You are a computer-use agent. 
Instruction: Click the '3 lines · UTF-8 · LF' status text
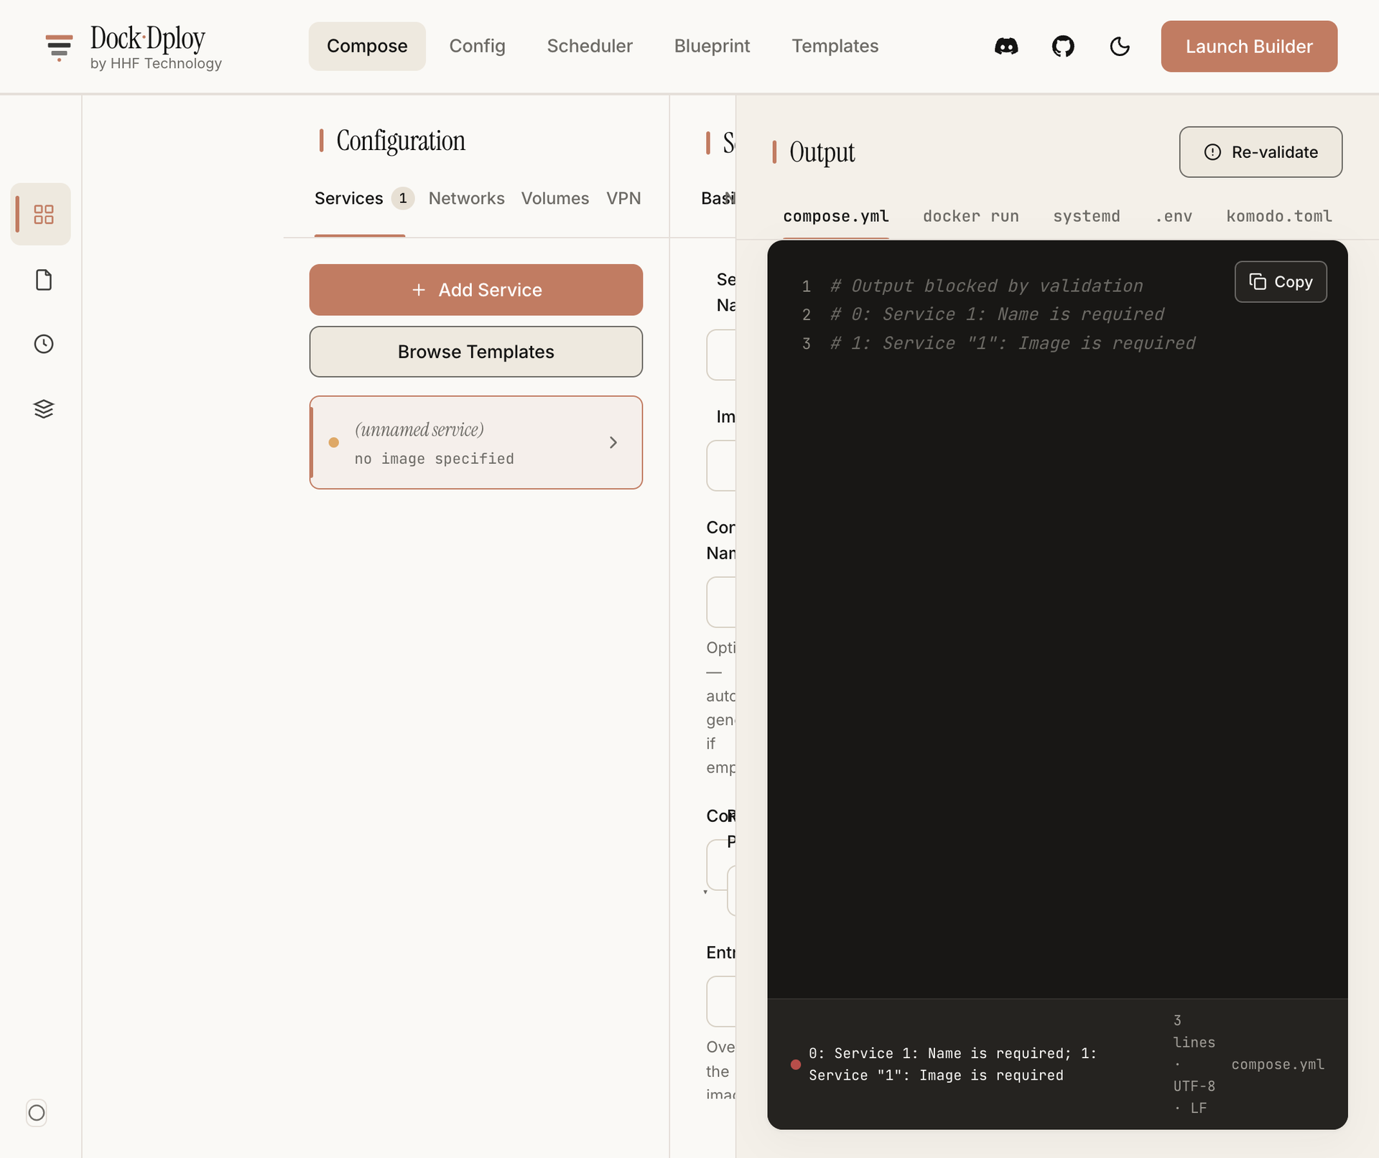(1194, 1065)
